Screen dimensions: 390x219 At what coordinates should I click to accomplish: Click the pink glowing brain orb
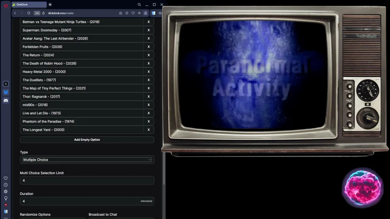tap(363, 188)
